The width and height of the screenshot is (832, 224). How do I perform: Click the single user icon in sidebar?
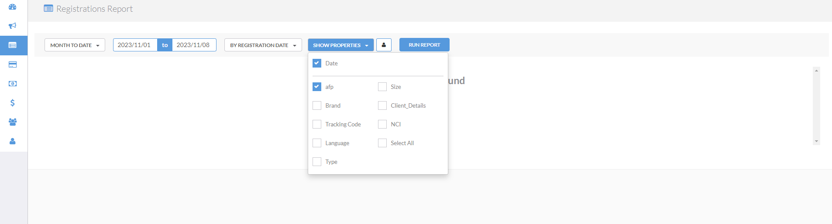coord(13,141)
